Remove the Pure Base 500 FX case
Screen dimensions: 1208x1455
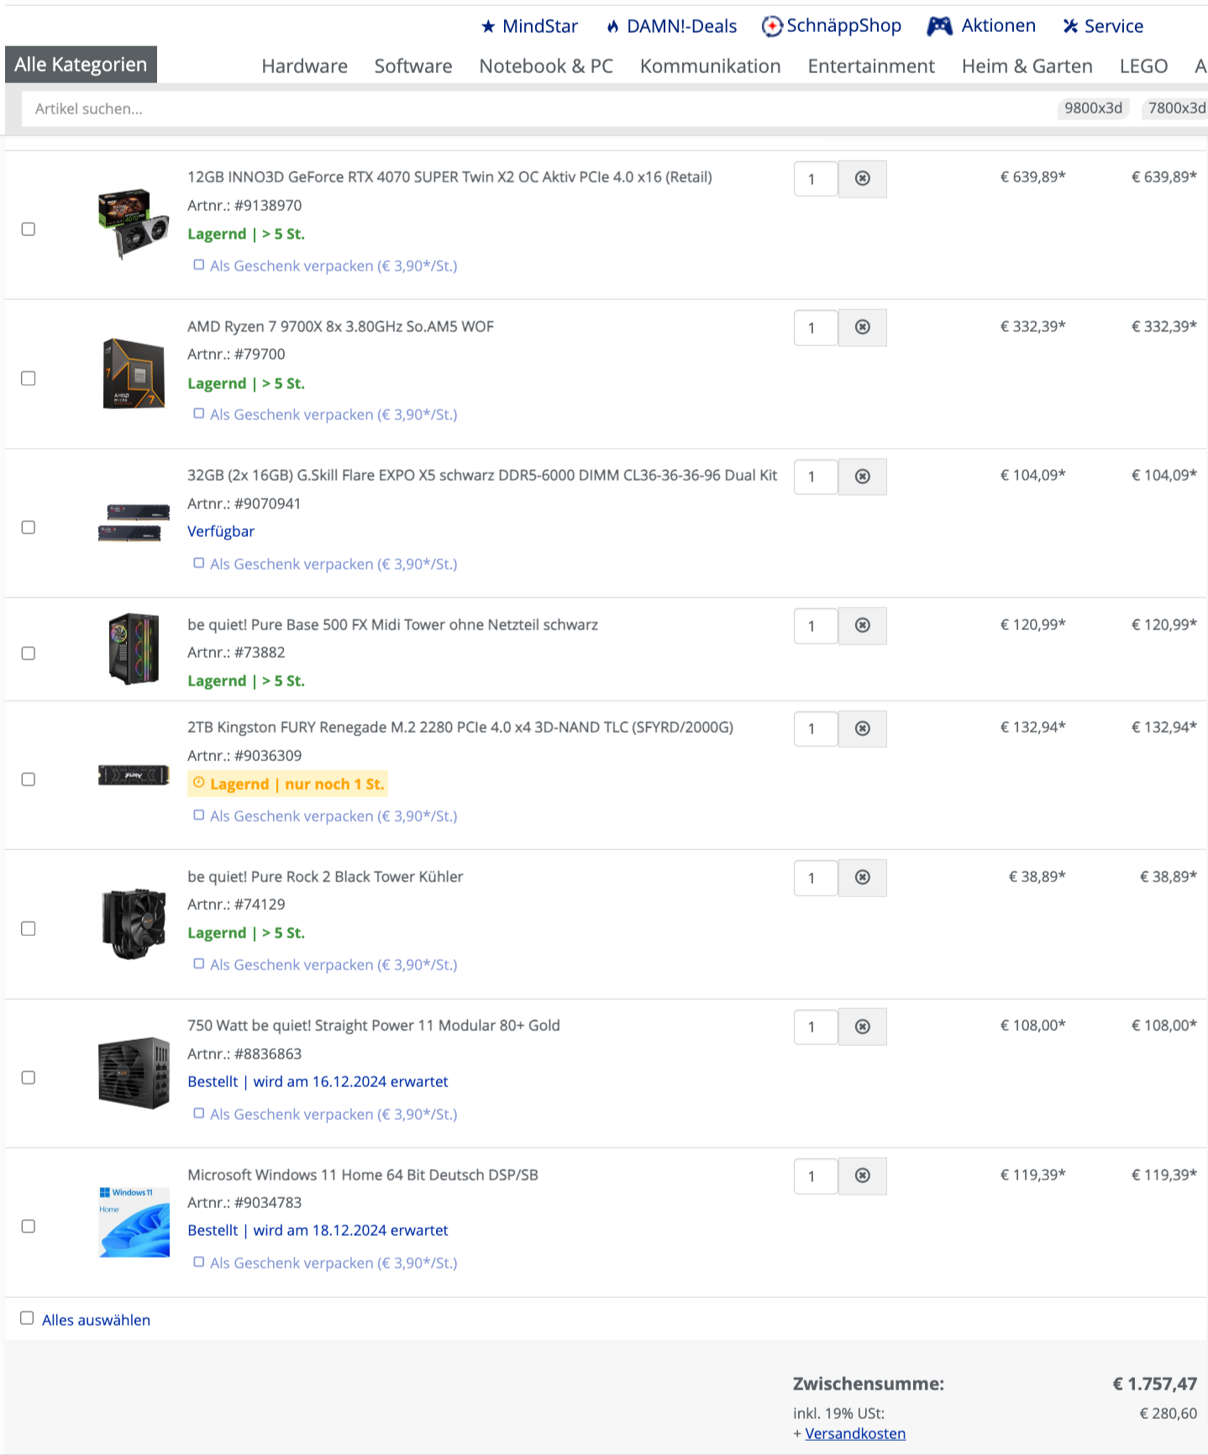(862, 626)
